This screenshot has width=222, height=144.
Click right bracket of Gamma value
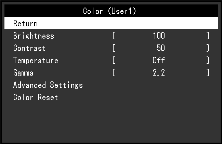coord(207,73)
